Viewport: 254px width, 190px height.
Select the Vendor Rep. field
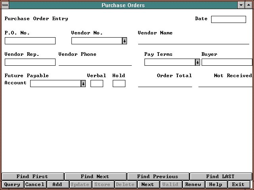[x=30, y=62]
